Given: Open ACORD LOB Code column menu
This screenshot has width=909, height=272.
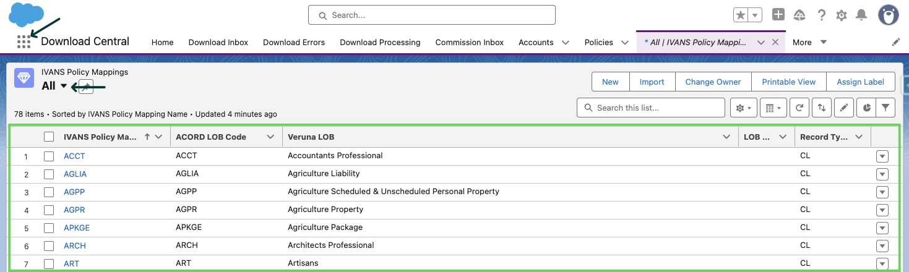Looking at the screenshot, I should click(x=270, y=137).
